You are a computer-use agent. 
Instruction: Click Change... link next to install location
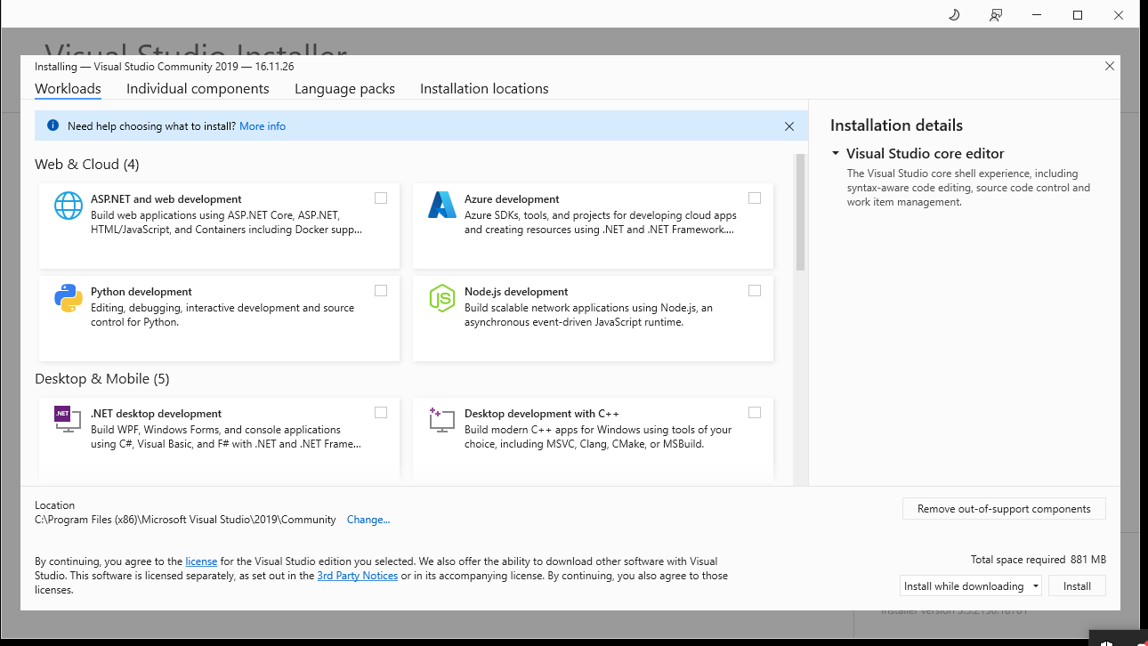[x=368, y=520]
